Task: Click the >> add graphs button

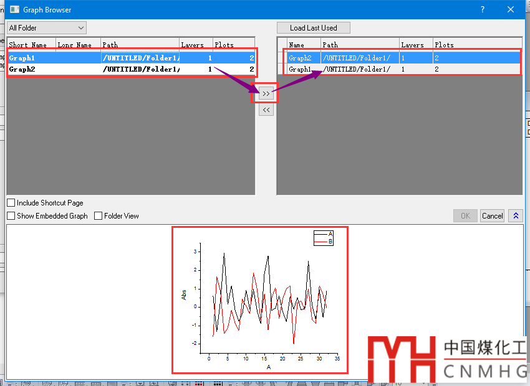Action: click(266, 93)
